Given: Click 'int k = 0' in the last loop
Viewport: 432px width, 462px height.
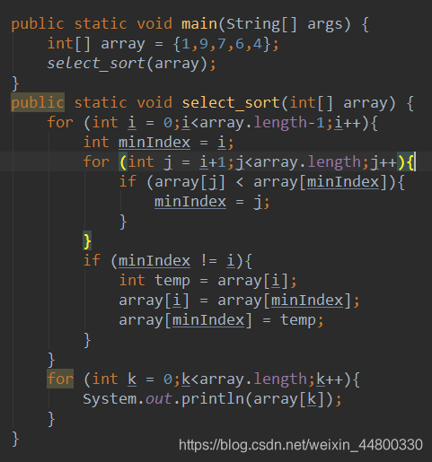Looking at the screenshot, I should click(x=132, y=379).
